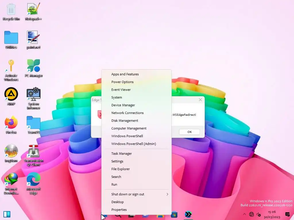Select the Transmission Qt Client icon
Image resolution: width=294 pixels, height=220 pixels.
(34, 155)
